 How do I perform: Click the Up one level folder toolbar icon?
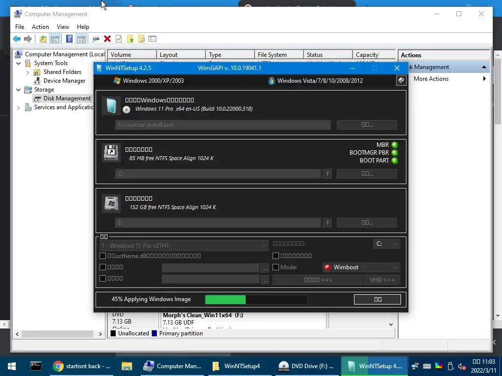[43, 39]
